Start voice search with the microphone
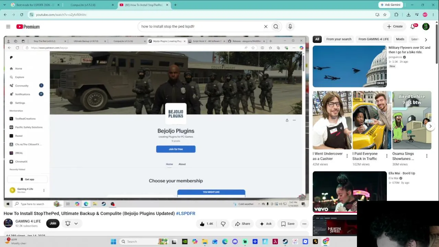Viewport: 439px width, 247px height. [290, 26]
